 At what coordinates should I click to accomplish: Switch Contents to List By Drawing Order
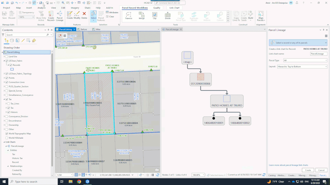pos(7,40)
